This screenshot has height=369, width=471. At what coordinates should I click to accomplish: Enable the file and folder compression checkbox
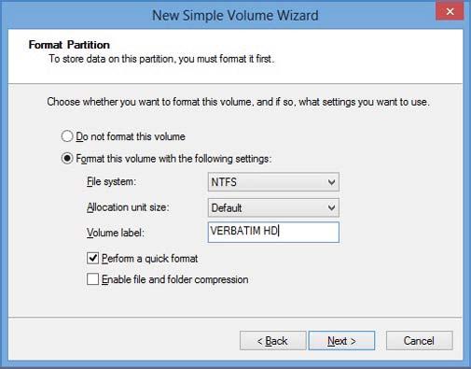[92, 279]
